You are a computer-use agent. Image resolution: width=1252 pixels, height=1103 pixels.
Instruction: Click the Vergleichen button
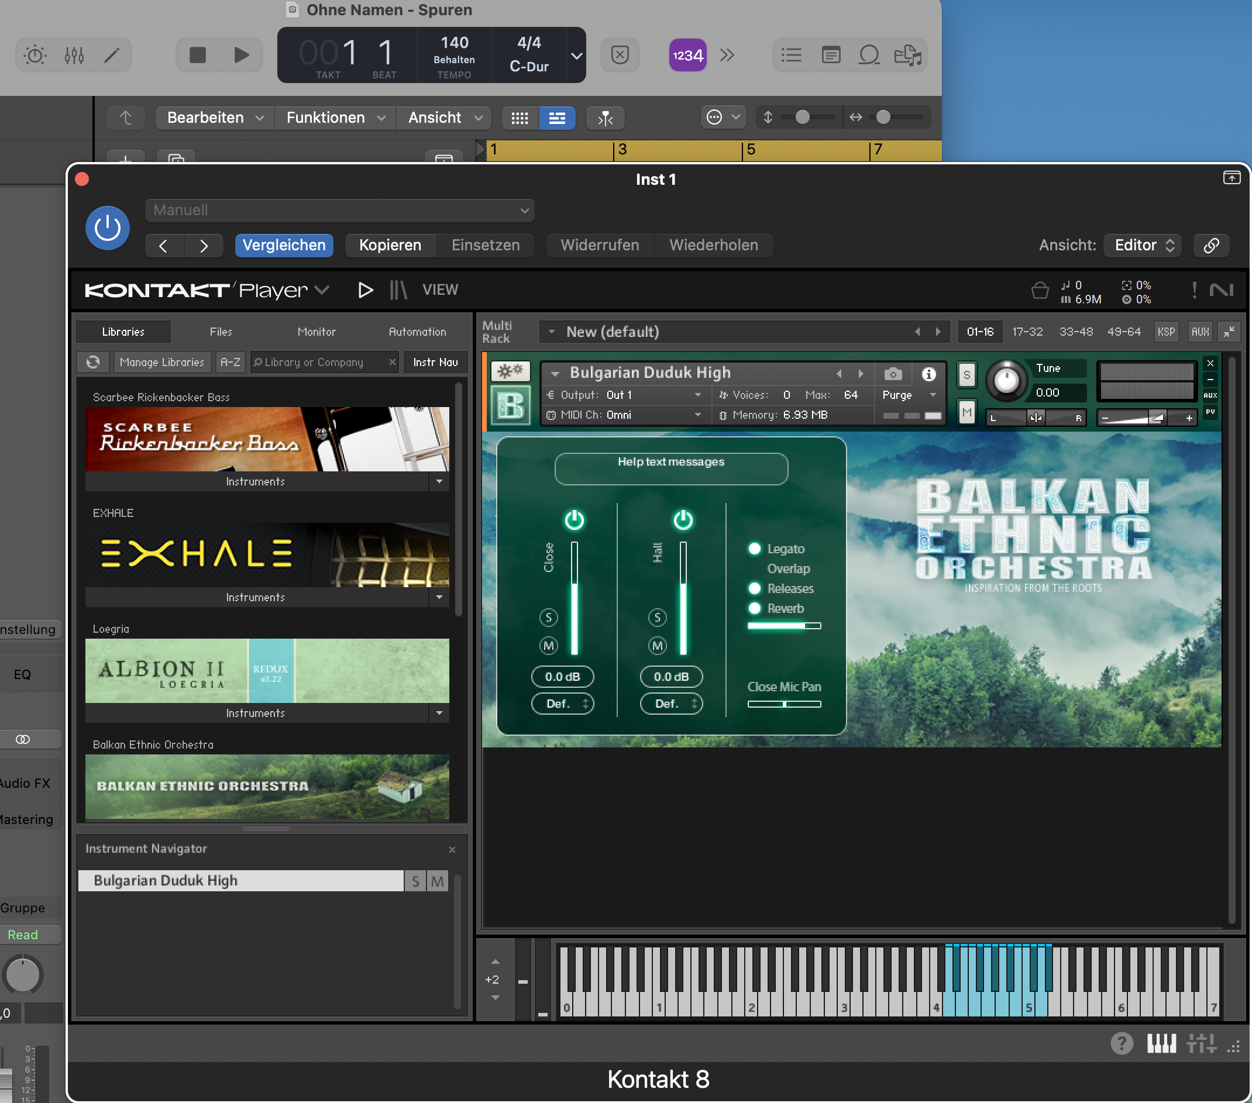[x=284, y=246]
